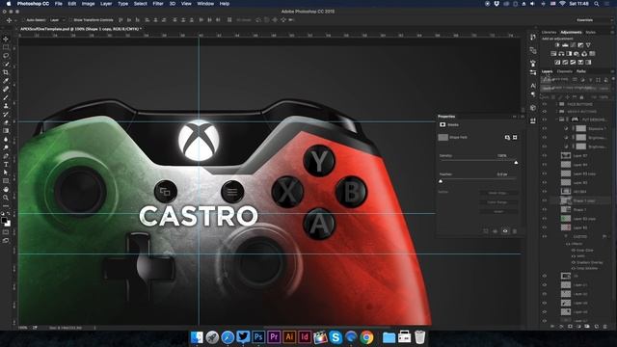The height and width of the screenshot is (347, 617).
Task: Open Auto-Select Layer dropdown
Action: click(x=58, y=20)
